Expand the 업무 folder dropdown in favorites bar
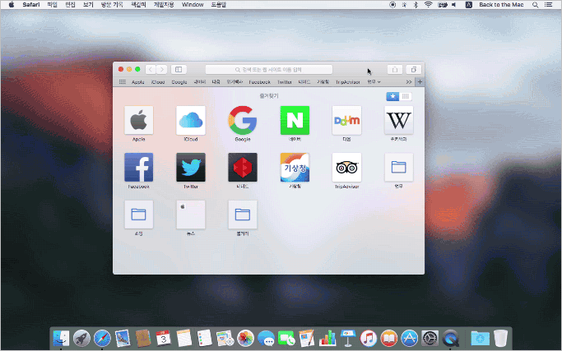Screen dimensions: 562x351 point(374,82)
